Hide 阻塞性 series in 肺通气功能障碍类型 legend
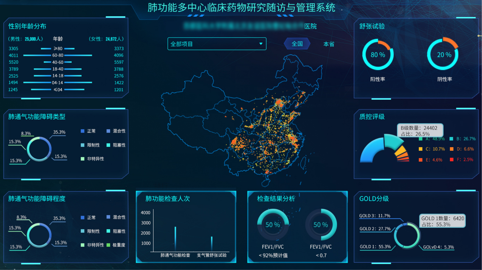Viewport: 482px width, 270px height. 116,145
